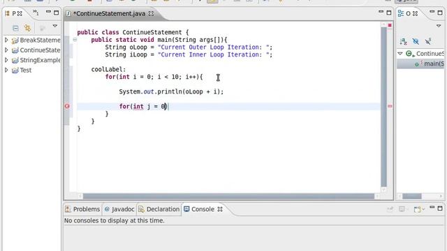Close the ContinueStatement.java editor tab
This screenshot has width=447, height=251.
click(x=151, y=13)
